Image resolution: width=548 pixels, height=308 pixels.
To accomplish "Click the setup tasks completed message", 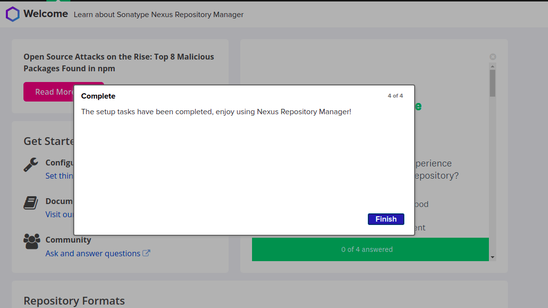I will 216,112.
